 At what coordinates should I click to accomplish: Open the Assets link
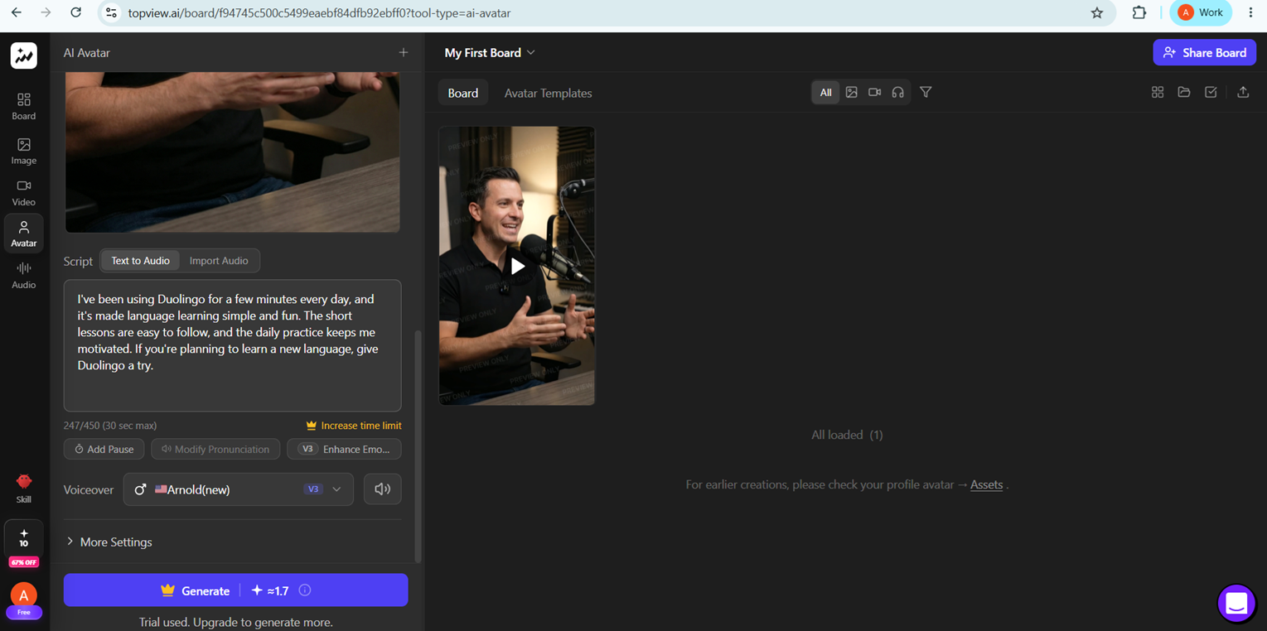(986, 484)
